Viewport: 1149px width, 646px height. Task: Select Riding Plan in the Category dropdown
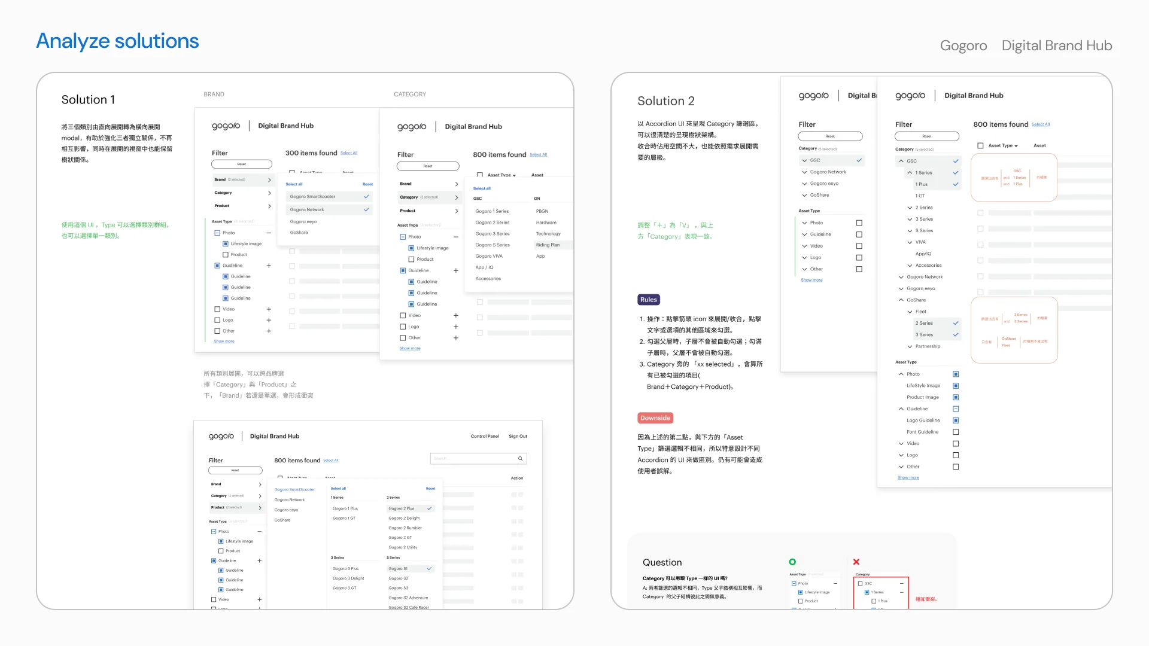coord(548,245)
